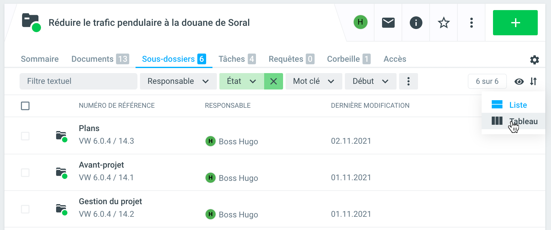This screenshot has width=551, height=230.
Task: Open the settings gear icon
Action: [534, 60]
